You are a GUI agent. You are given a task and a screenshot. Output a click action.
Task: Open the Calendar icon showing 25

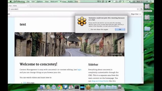click(71, 87)
